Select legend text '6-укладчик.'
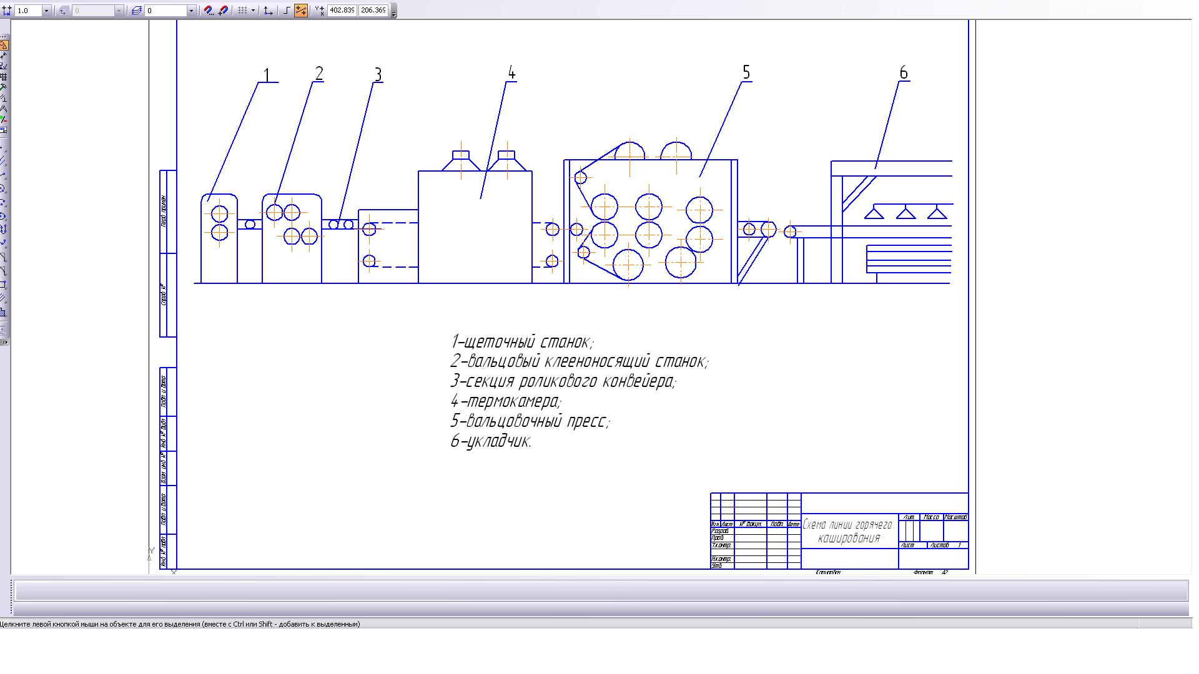 point(491,441)
